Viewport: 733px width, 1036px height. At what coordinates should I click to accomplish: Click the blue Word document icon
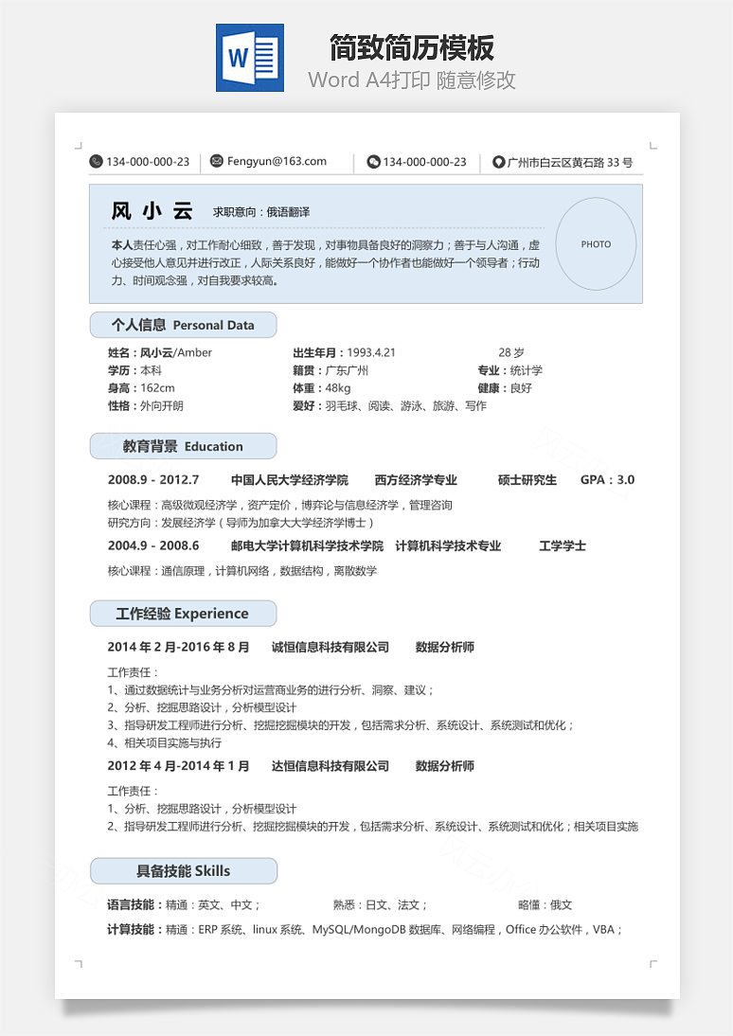click(x=250, y=58)
